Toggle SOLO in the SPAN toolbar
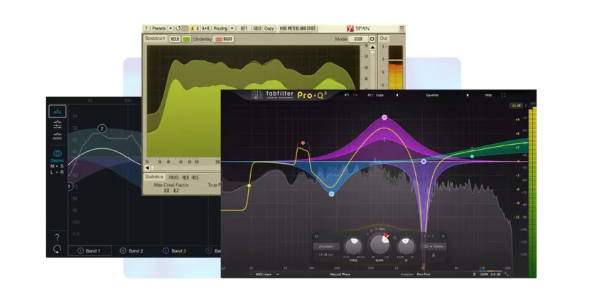597x305 pixels. 257,28
